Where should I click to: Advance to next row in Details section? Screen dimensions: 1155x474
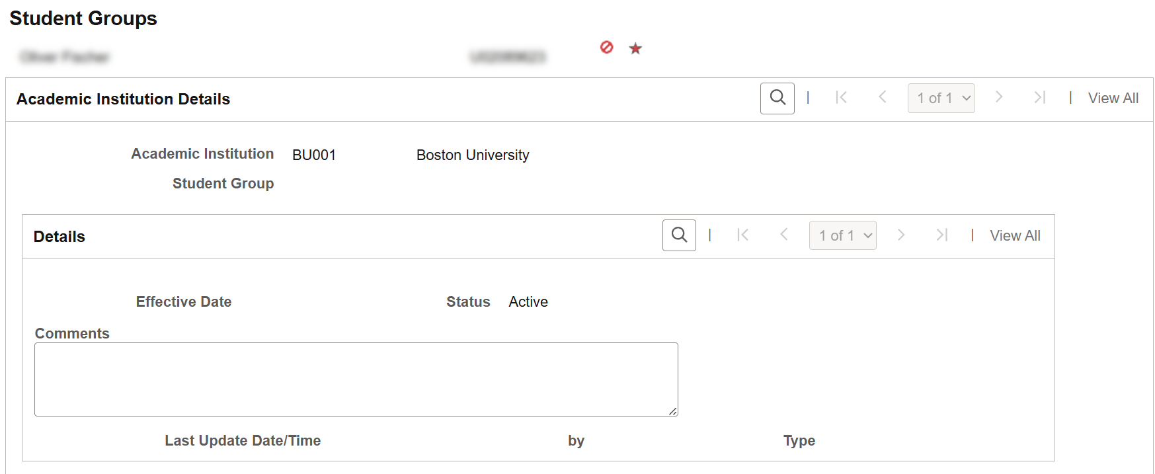900,235
